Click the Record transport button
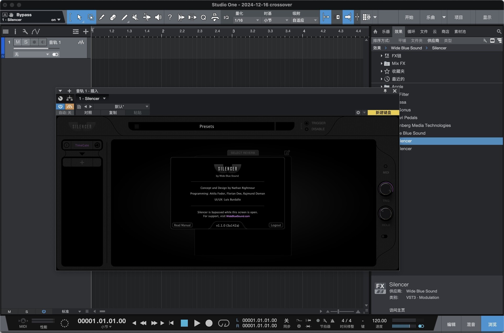Screen dimensions: 504x333 click(209, 323)
